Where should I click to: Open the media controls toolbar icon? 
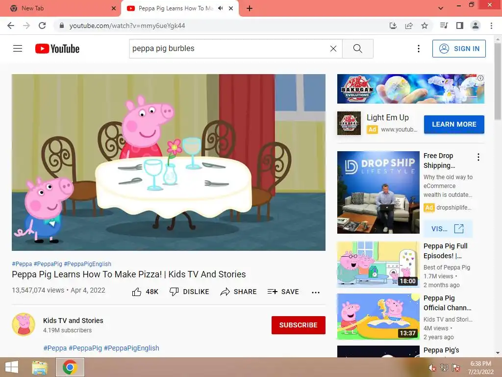click(x=444, y=26)
